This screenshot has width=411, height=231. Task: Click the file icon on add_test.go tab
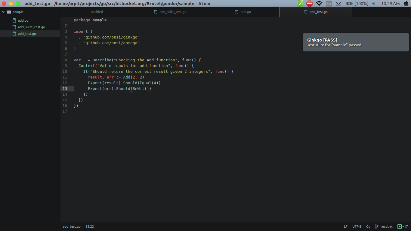pos(306,12)
